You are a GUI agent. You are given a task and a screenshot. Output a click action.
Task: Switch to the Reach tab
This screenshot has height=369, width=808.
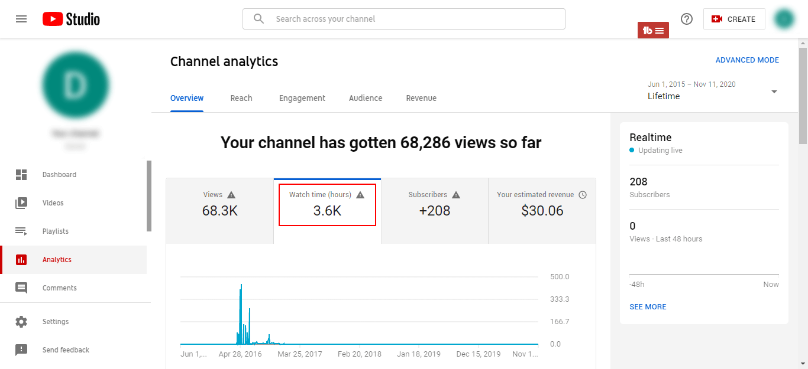tap(241, 98)
